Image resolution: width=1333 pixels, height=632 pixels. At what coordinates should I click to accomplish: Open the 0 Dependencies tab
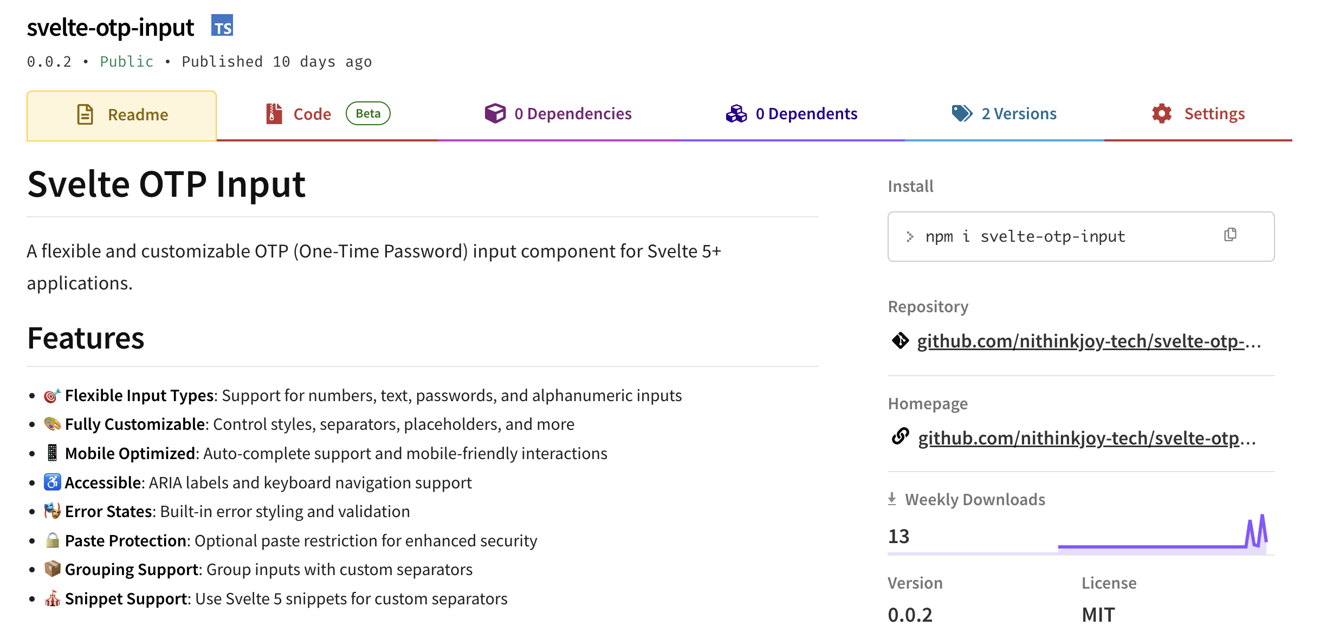[x=573, y=114]
